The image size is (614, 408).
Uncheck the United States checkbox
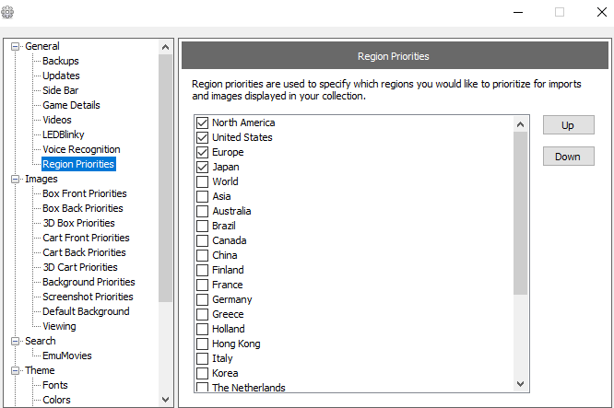pos(202,138)
